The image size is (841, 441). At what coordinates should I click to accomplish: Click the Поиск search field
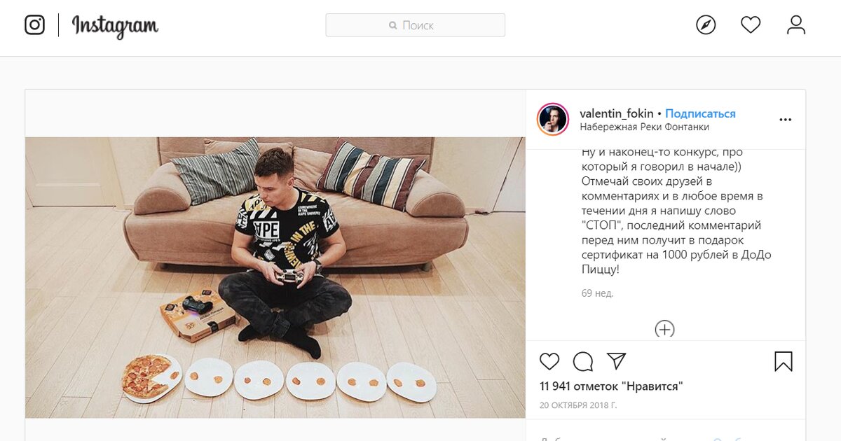pyautogui.click(x=416, y=25)
